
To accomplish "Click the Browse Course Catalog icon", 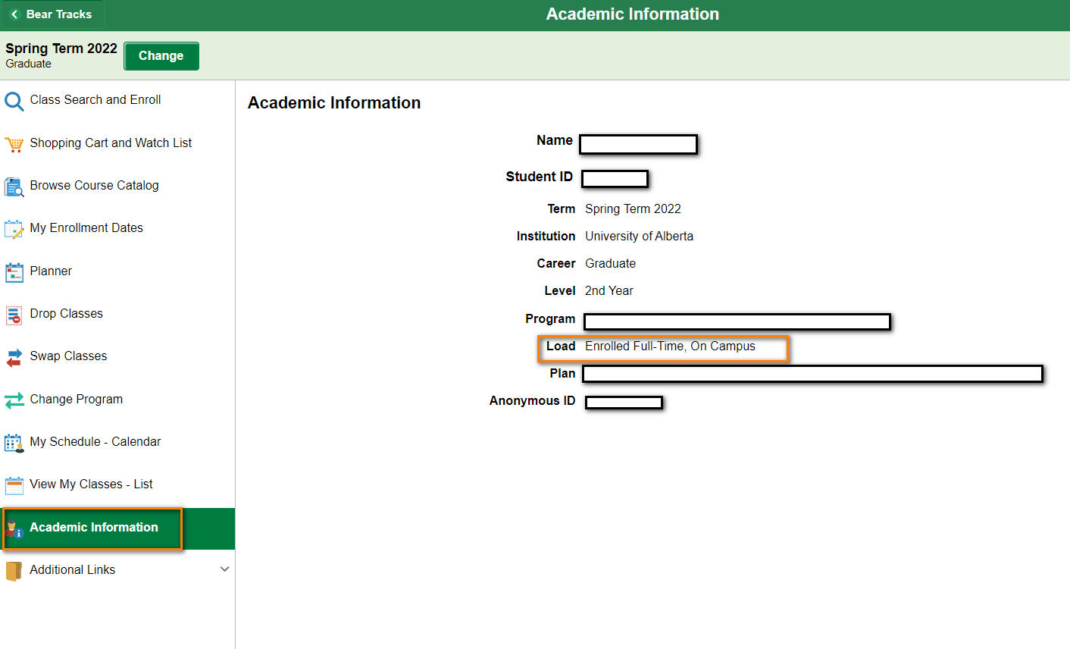I will pyautogui.click(x=14, y=187).
